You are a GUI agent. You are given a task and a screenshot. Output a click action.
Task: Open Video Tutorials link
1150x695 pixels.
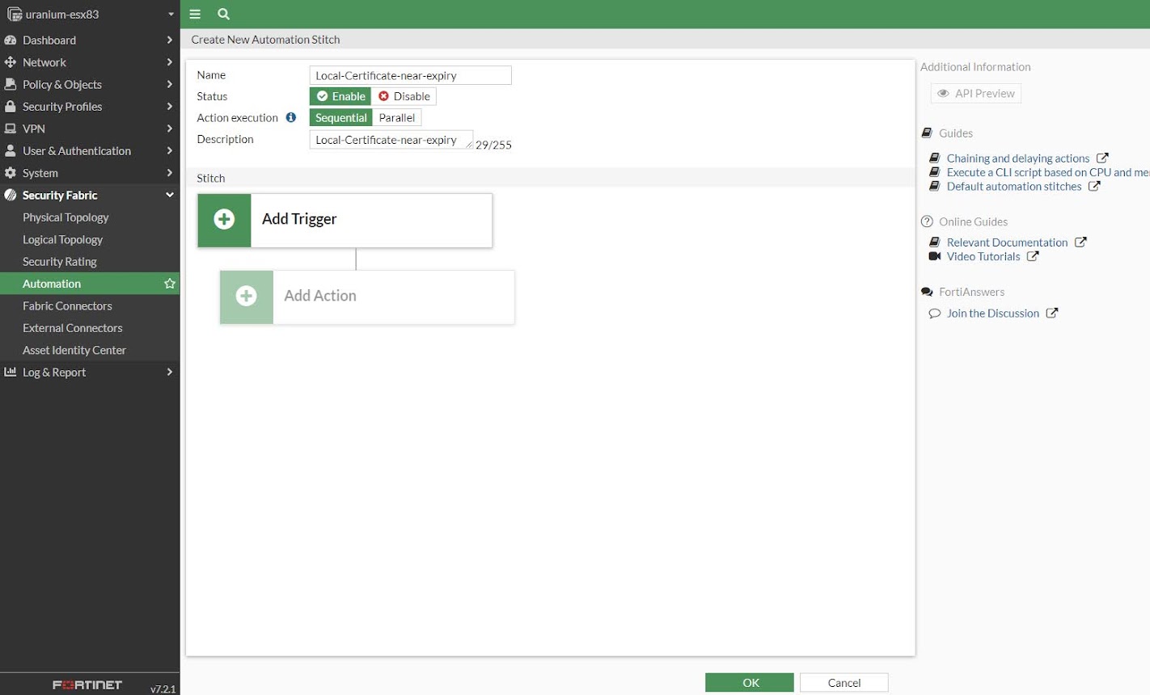pos(983,256)
